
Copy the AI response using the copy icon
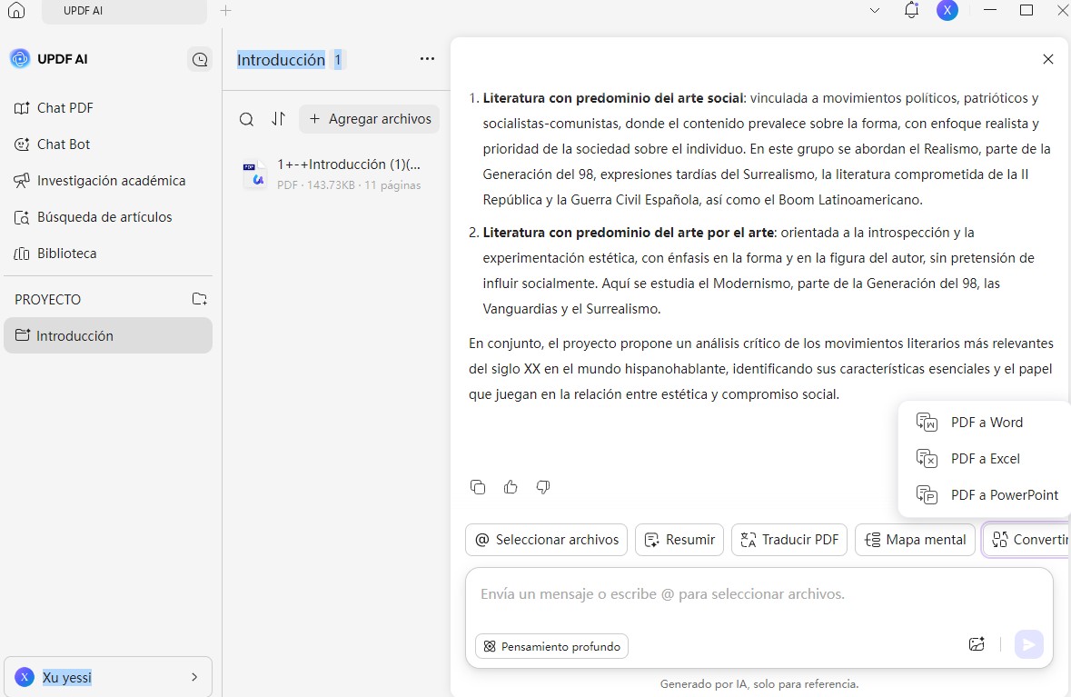click(x=478, y=487)
